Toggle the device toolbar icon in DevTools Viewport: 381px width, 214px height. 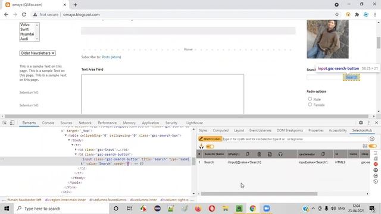pos(12,123)
